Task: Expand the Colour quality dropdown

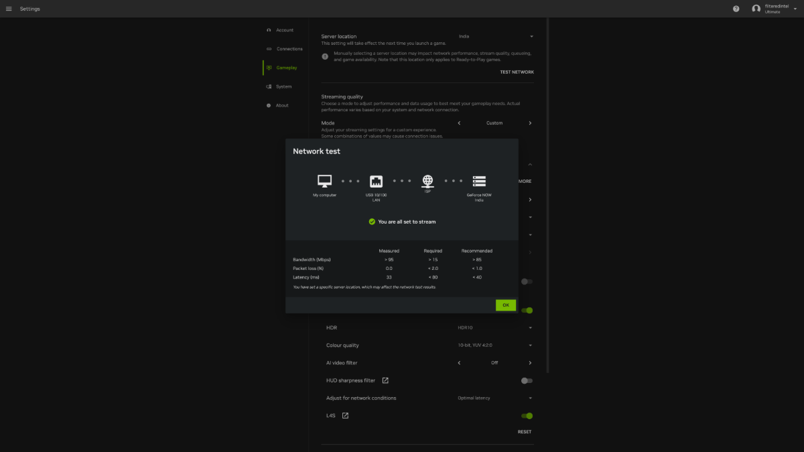Action: coord(530,345)
